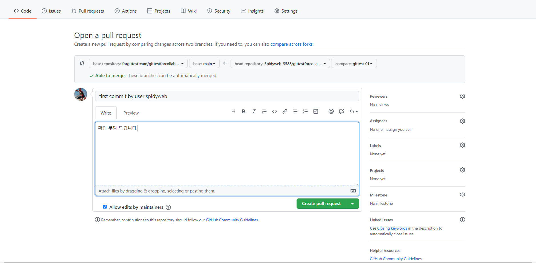Open the Milestone gear settings
The width and height of the screenshot is (536, 263).
pyautogui.click(x=463, y=194)
